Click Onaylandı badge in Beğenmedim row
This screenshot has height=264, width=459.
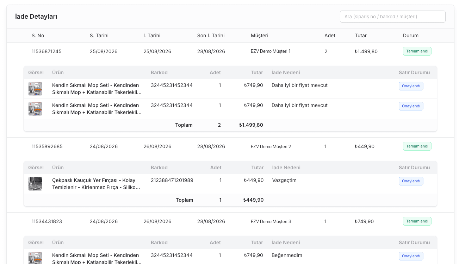(411, 256)
